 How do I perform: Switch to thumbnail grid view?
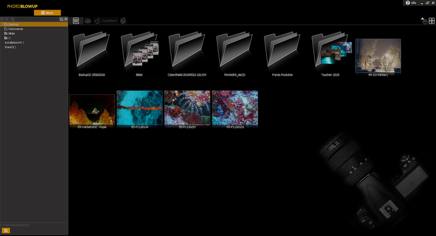point(432,21)
